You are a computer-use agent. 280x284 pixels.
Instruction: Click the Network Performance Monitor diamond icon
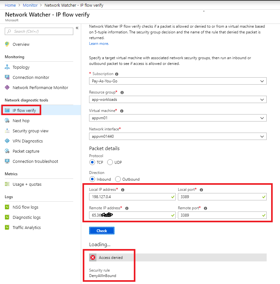click(x=7, y=87)
